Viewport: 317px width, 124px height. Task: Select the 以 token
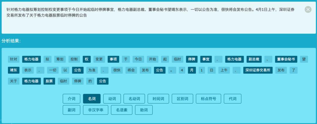(65, 70)
